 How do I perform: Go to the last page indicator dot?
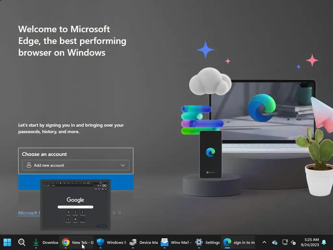point(119,213)
